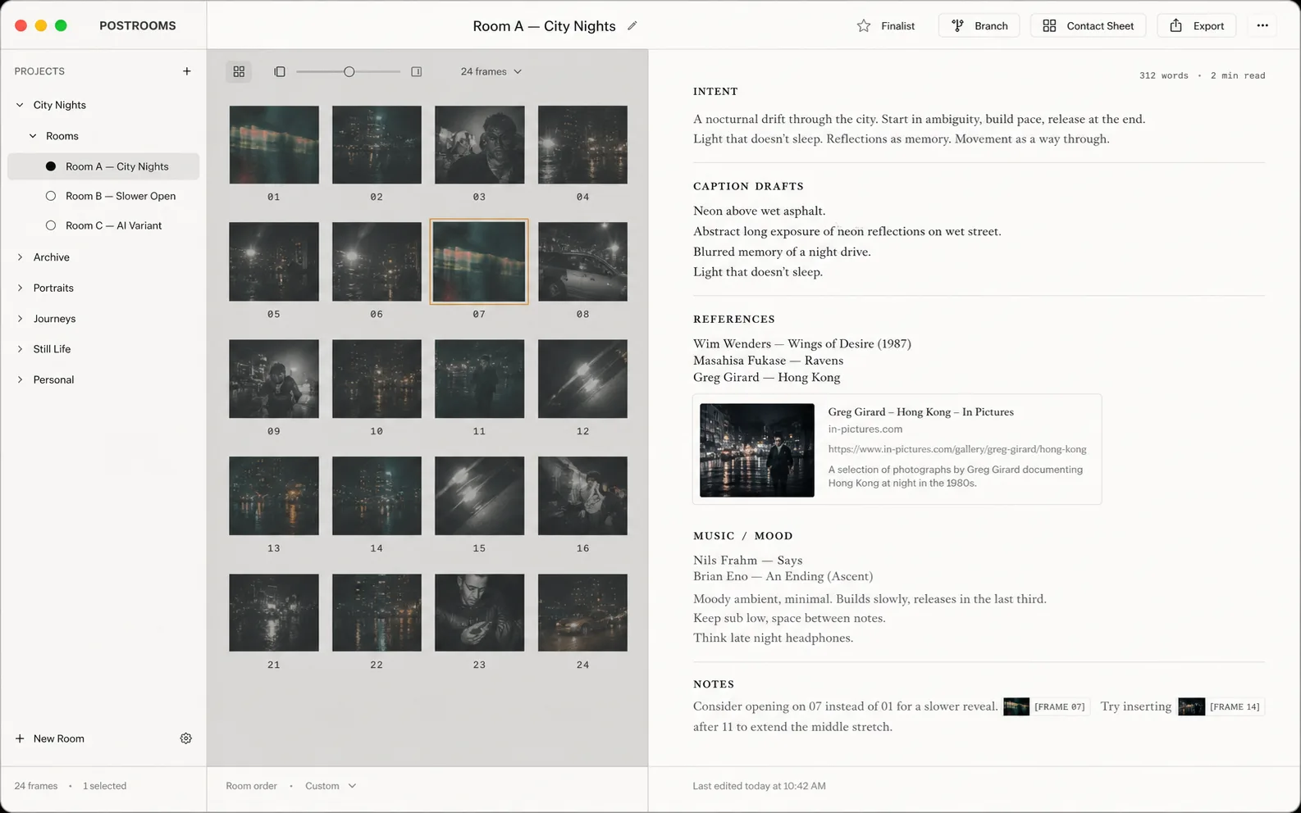Open Room B — Slower Open label
This screenshot has height=813, width=1301.
(121, 196)
